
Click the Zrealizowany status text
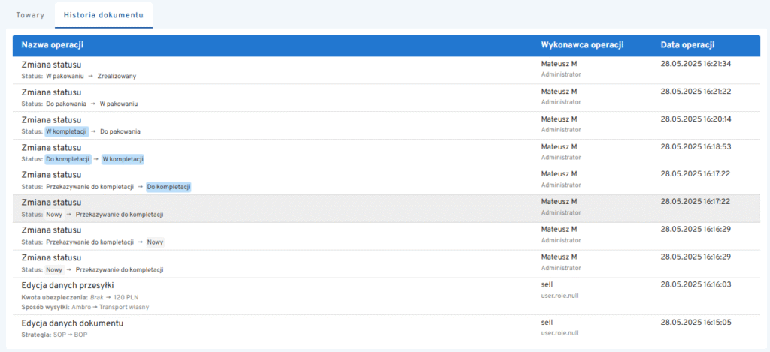click(117, 76)
